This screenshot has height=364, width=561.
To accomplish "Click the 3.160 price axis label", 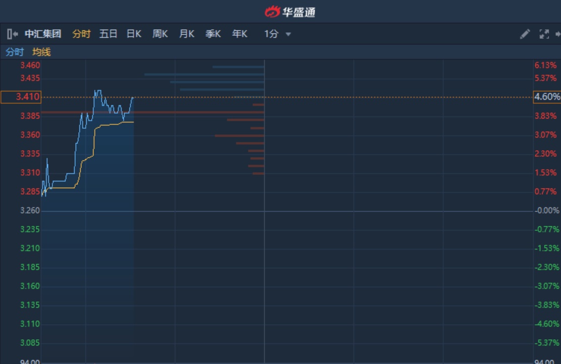I will point(30,286).
